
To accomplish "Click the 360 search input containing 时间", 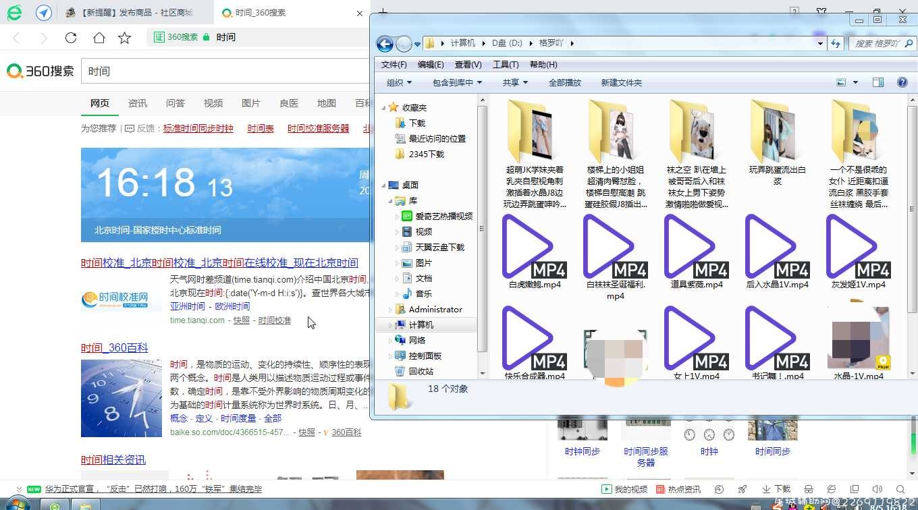I will pyautogui.click(x=225, y=71).
